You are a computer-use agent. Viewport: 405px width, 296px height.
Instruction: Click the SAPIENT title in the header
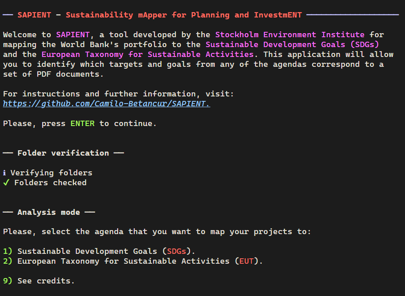(x=34, y=14)
